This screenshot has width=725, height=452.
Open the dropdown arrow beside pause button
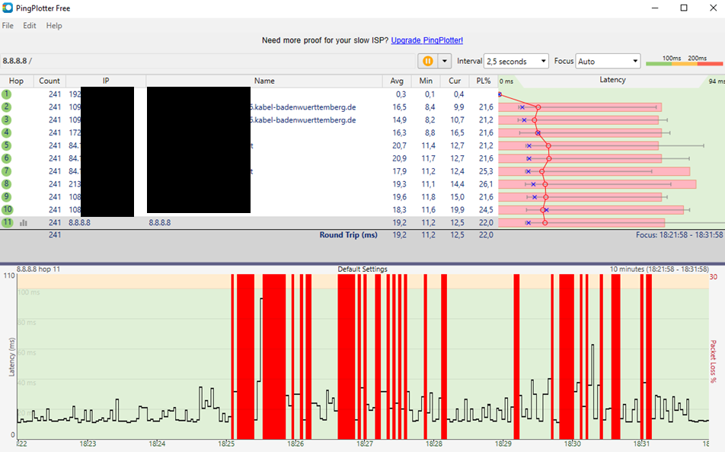(x=444, y=61)
